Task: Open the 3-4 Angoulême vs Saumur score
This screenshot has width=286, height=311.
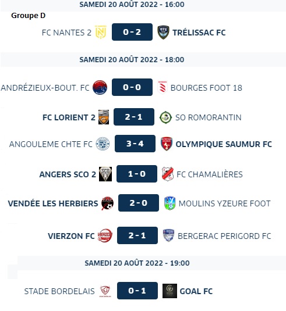Action: (135, 144)
